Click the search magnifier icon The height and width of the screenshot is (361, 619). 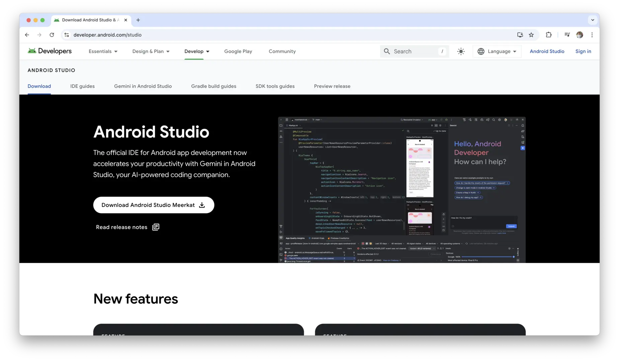click(387, 51)
